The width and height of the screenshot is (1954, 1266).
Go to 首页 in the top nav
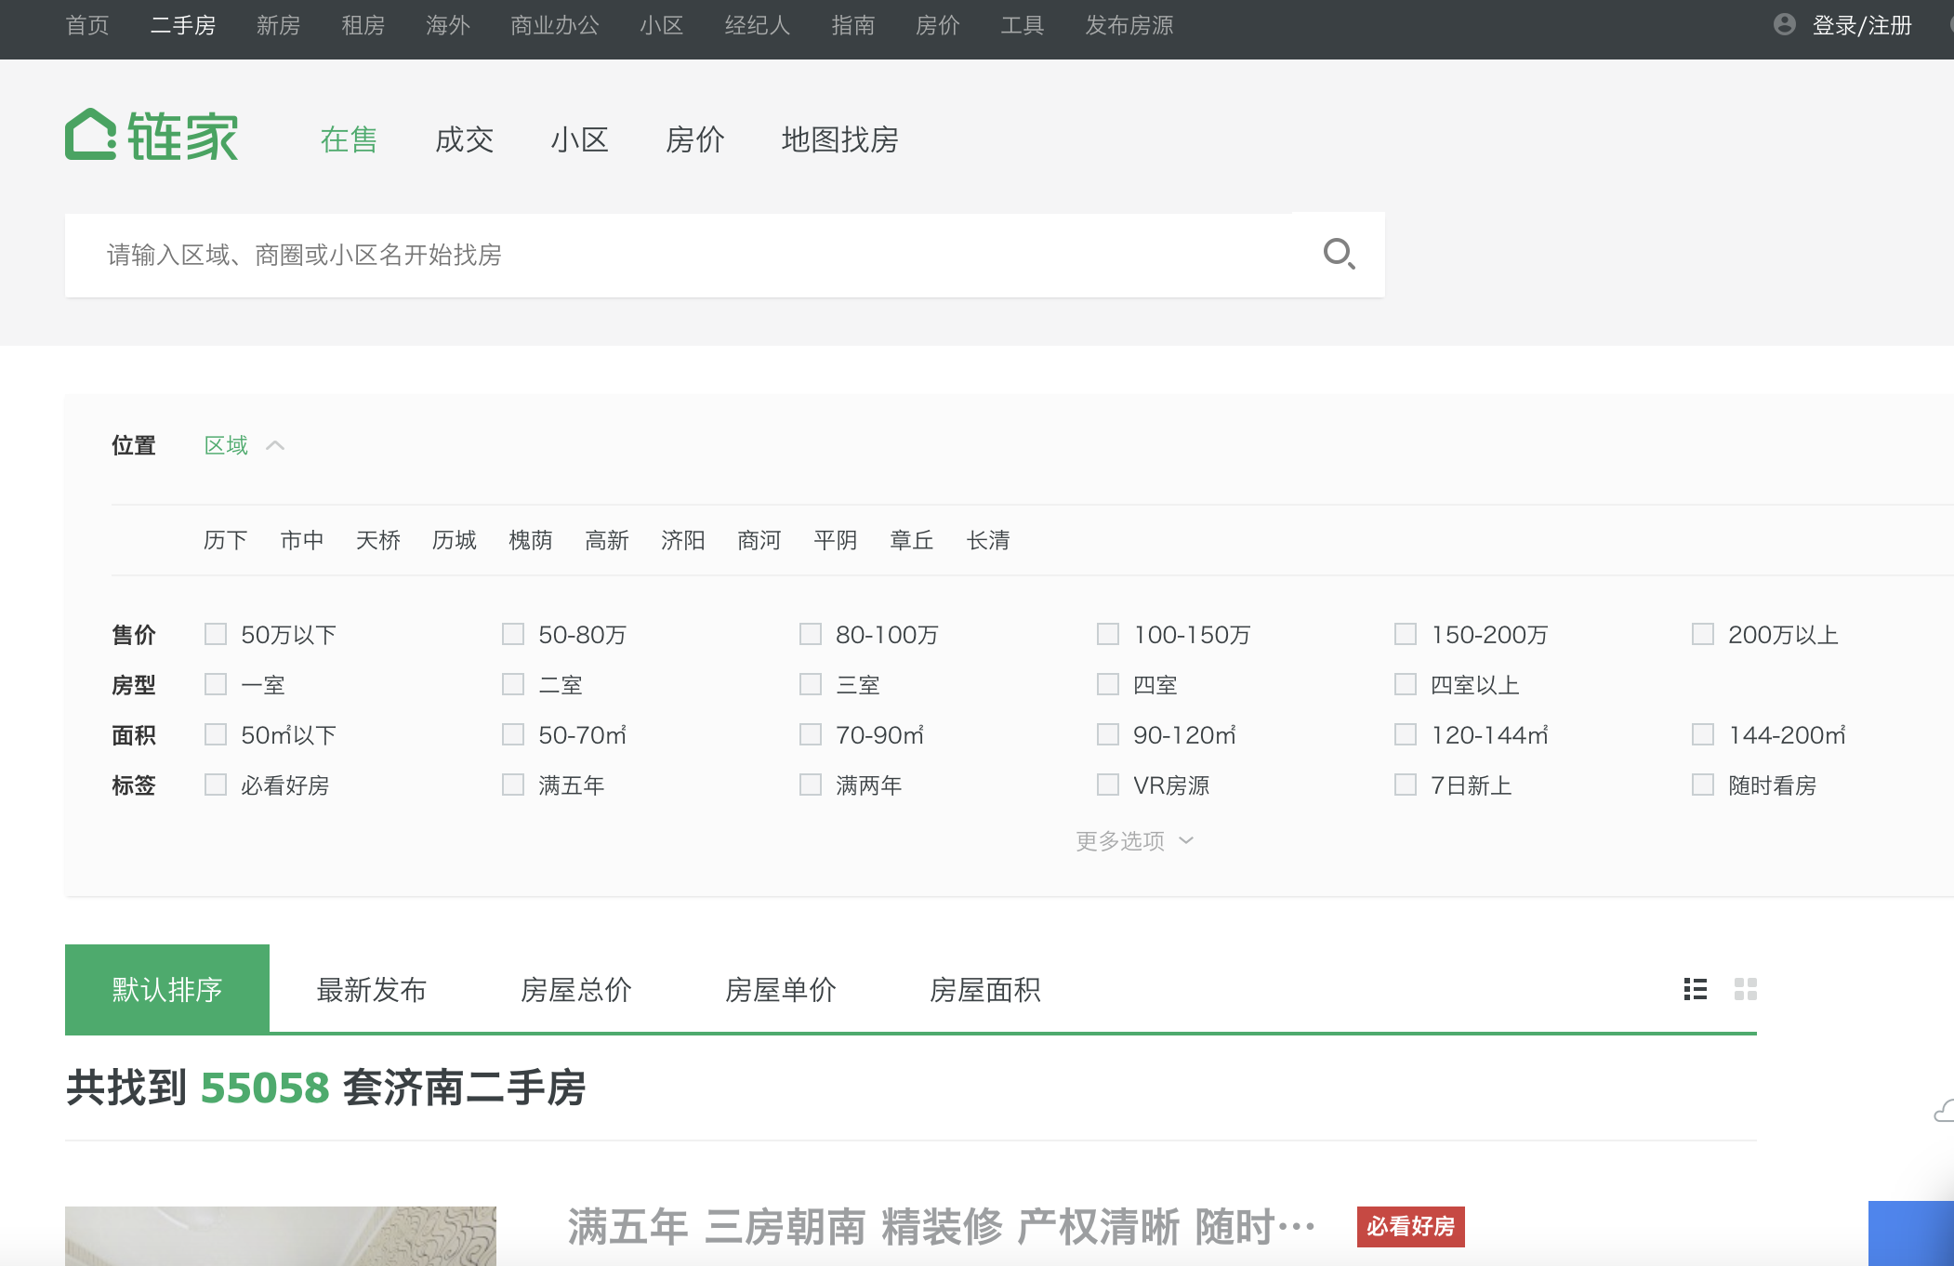tap(87, 25)
